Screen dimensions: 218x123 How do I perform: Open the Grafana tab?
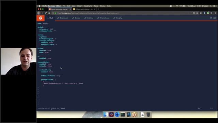point(89,18)
